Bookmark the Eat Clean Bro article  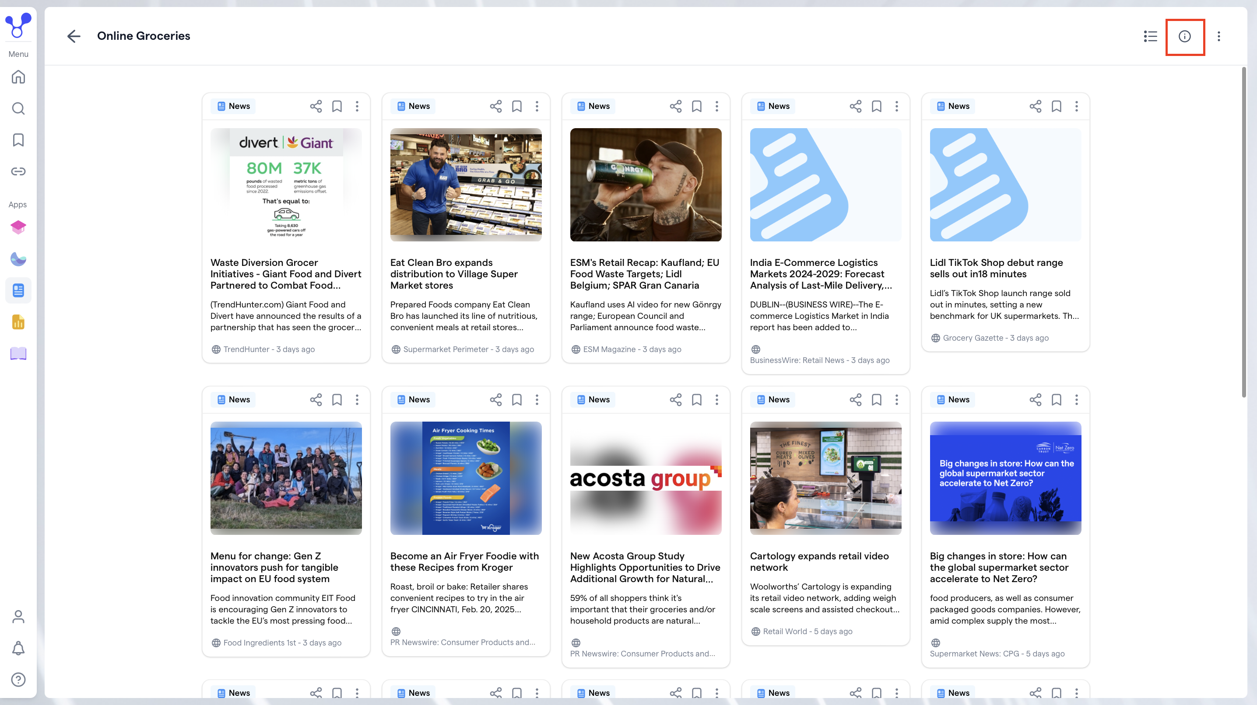(516, 106)
